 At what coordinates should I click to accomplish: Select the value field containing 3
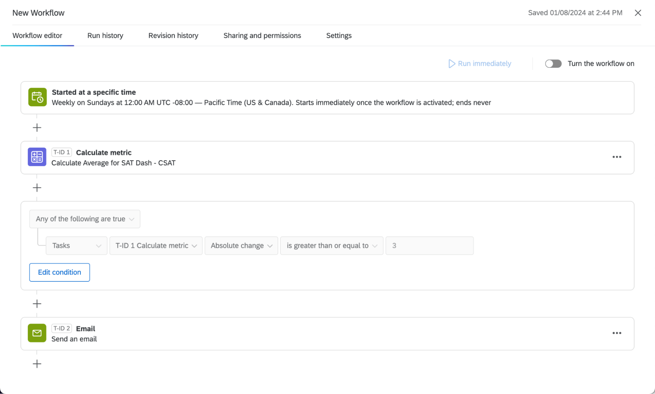pos(429,245)
